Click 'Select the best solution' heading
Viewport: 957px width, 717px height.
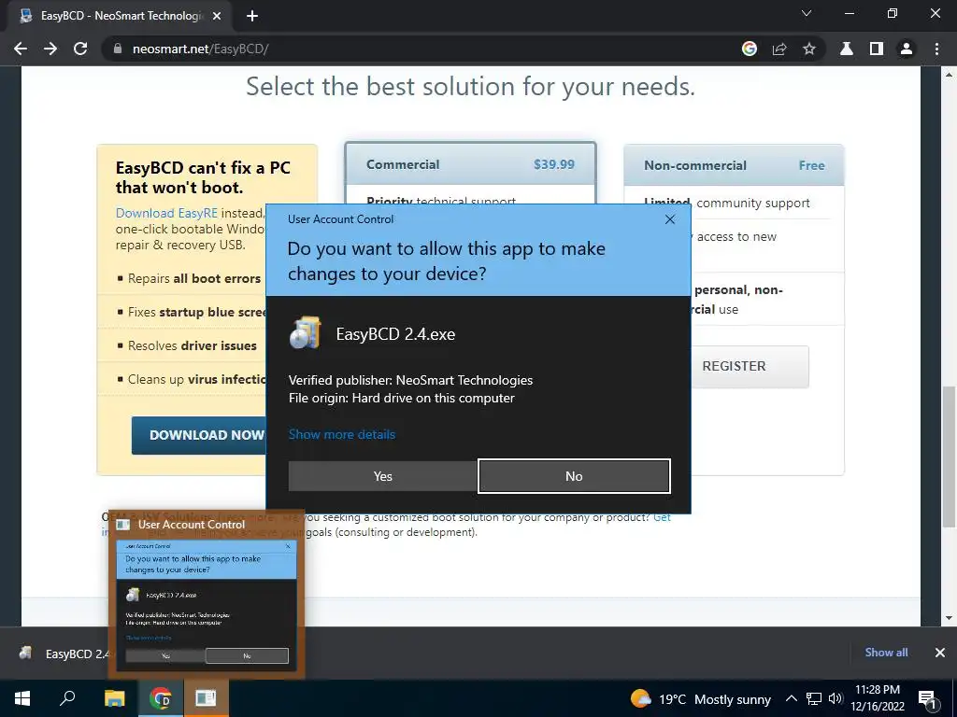471,87
